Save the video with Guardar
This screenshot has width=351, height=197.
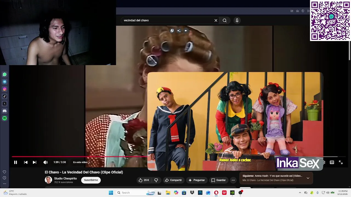click(x=219, y=180)
